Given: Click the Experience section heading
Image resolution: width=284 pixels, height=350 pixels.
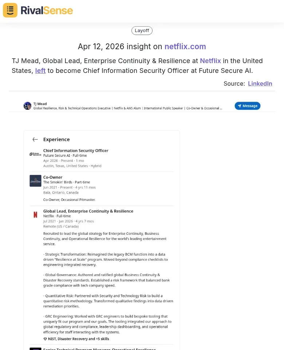Looking at the screenshot, I should coord(56,139).
